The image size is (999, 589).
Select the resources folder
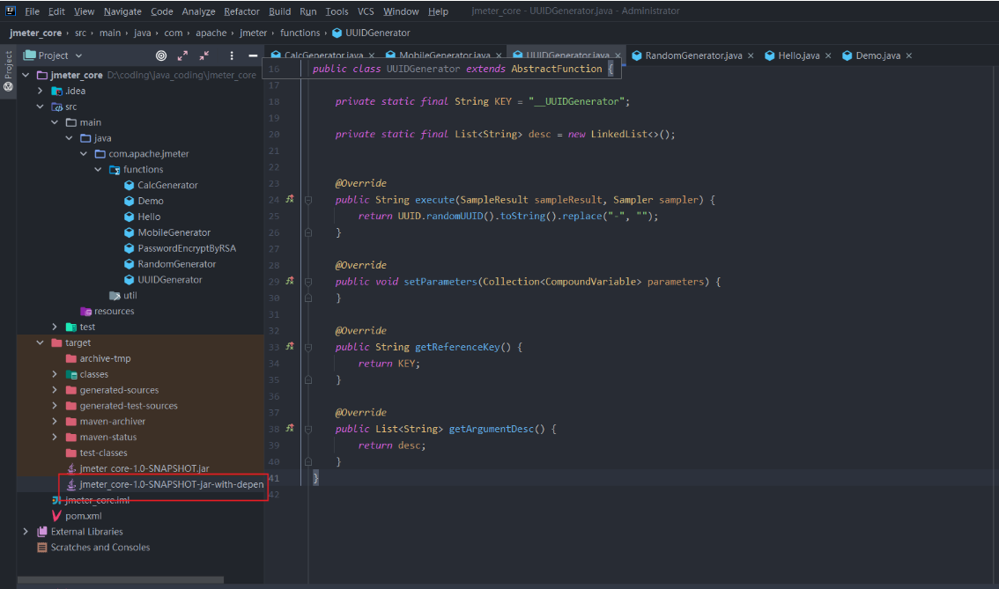point(114,312)
